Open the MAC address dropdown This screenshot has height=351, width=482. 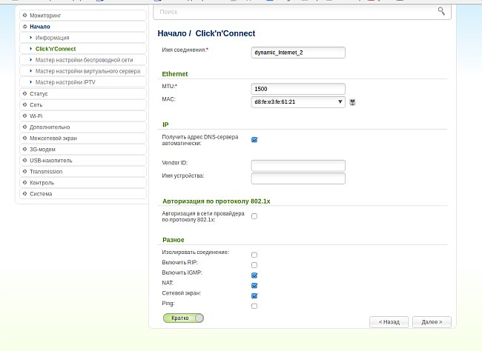(x=340, y=102)
